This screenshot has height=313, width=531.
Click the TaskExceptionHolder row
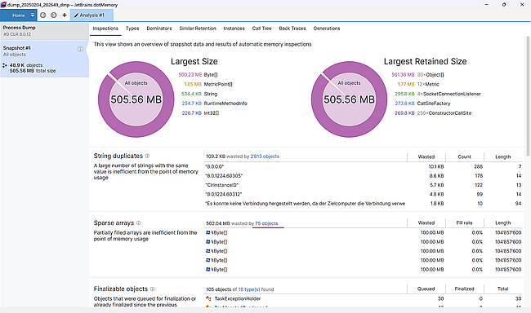point(364,298)
